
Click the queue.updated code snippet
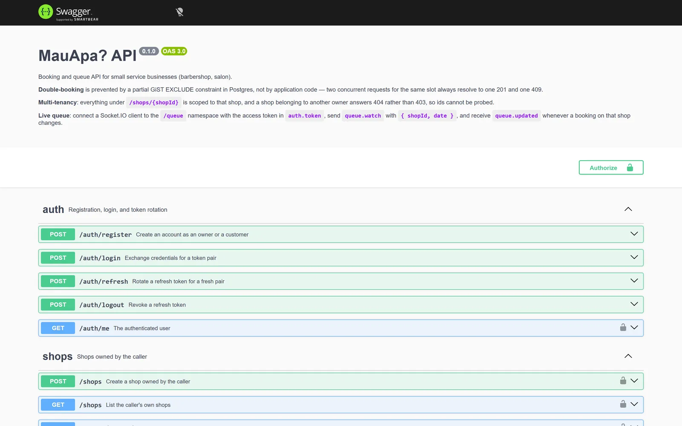coord(517,116)
